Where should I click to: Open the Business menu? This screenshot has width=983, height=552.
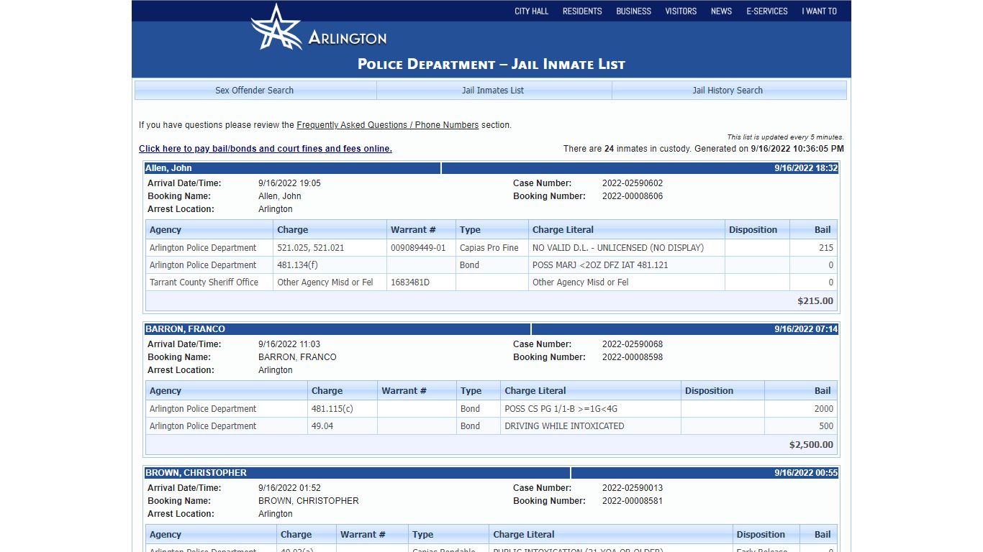[633, 11]
